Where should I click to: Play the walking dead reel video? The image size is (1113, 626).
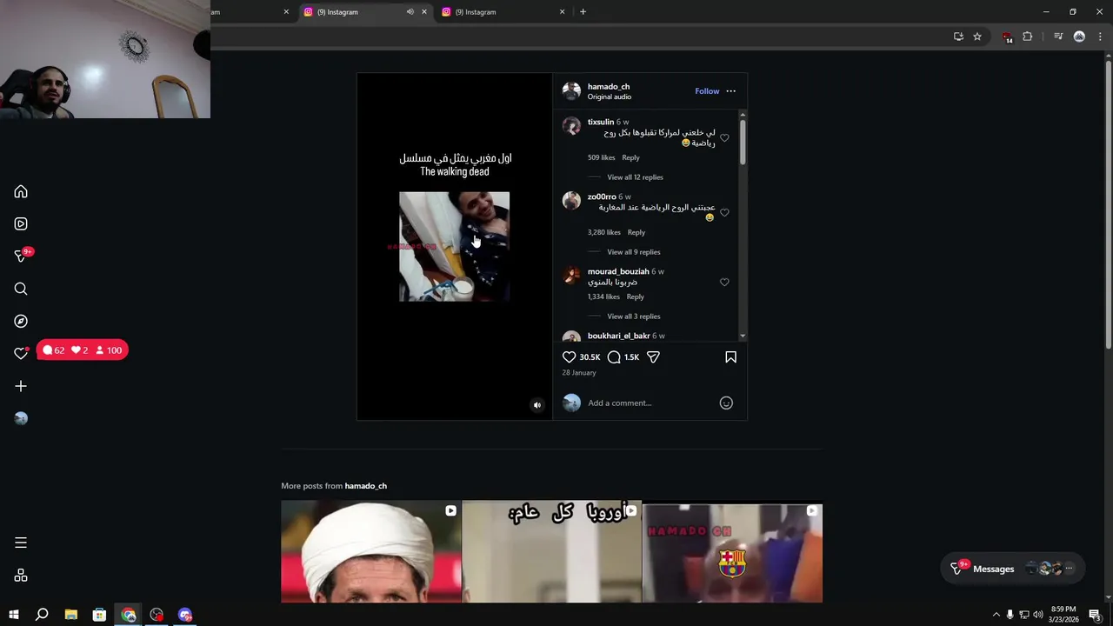tap(454, 246)
